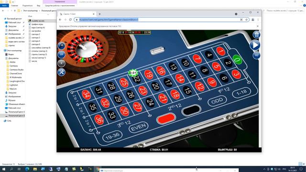Open Chrome three-dot menu
The width and height of the screenshot is (306, 172).
(258, 20)
